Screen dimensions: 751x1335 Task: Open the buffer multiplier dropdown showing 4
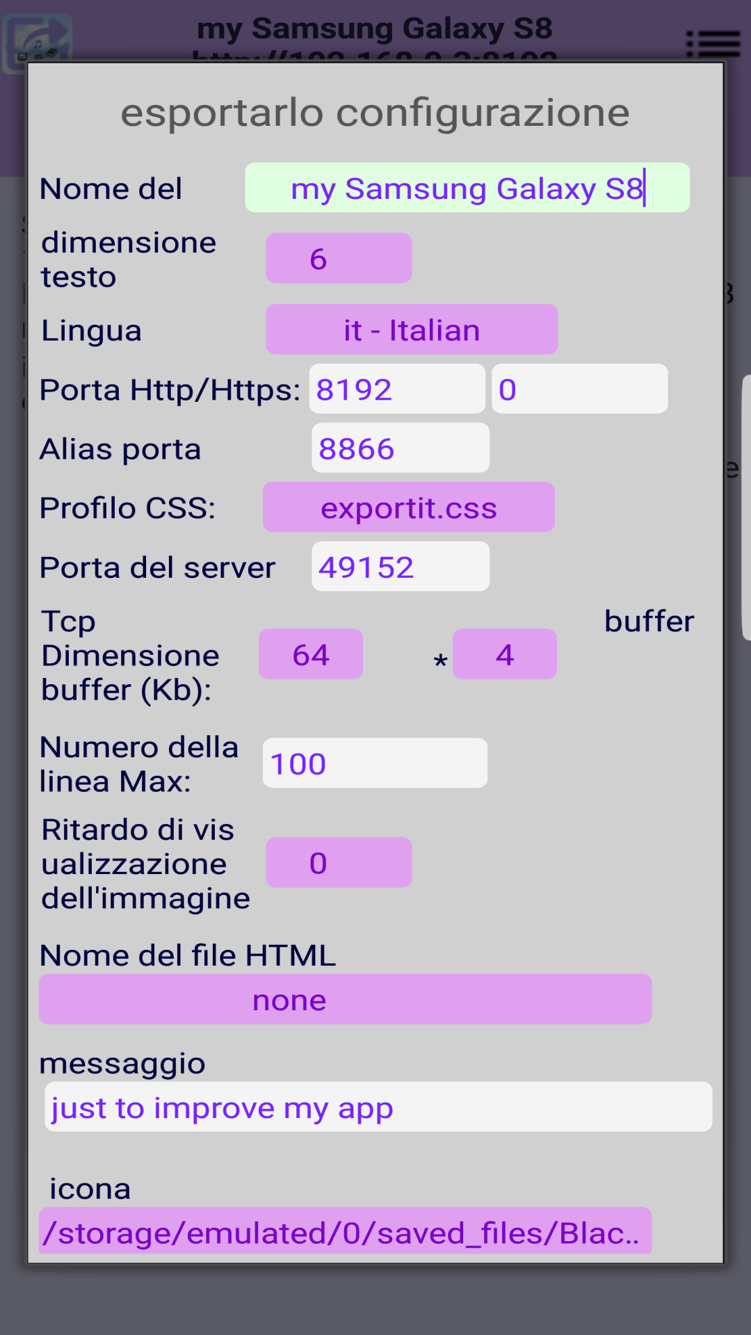(x=505, y=654)
